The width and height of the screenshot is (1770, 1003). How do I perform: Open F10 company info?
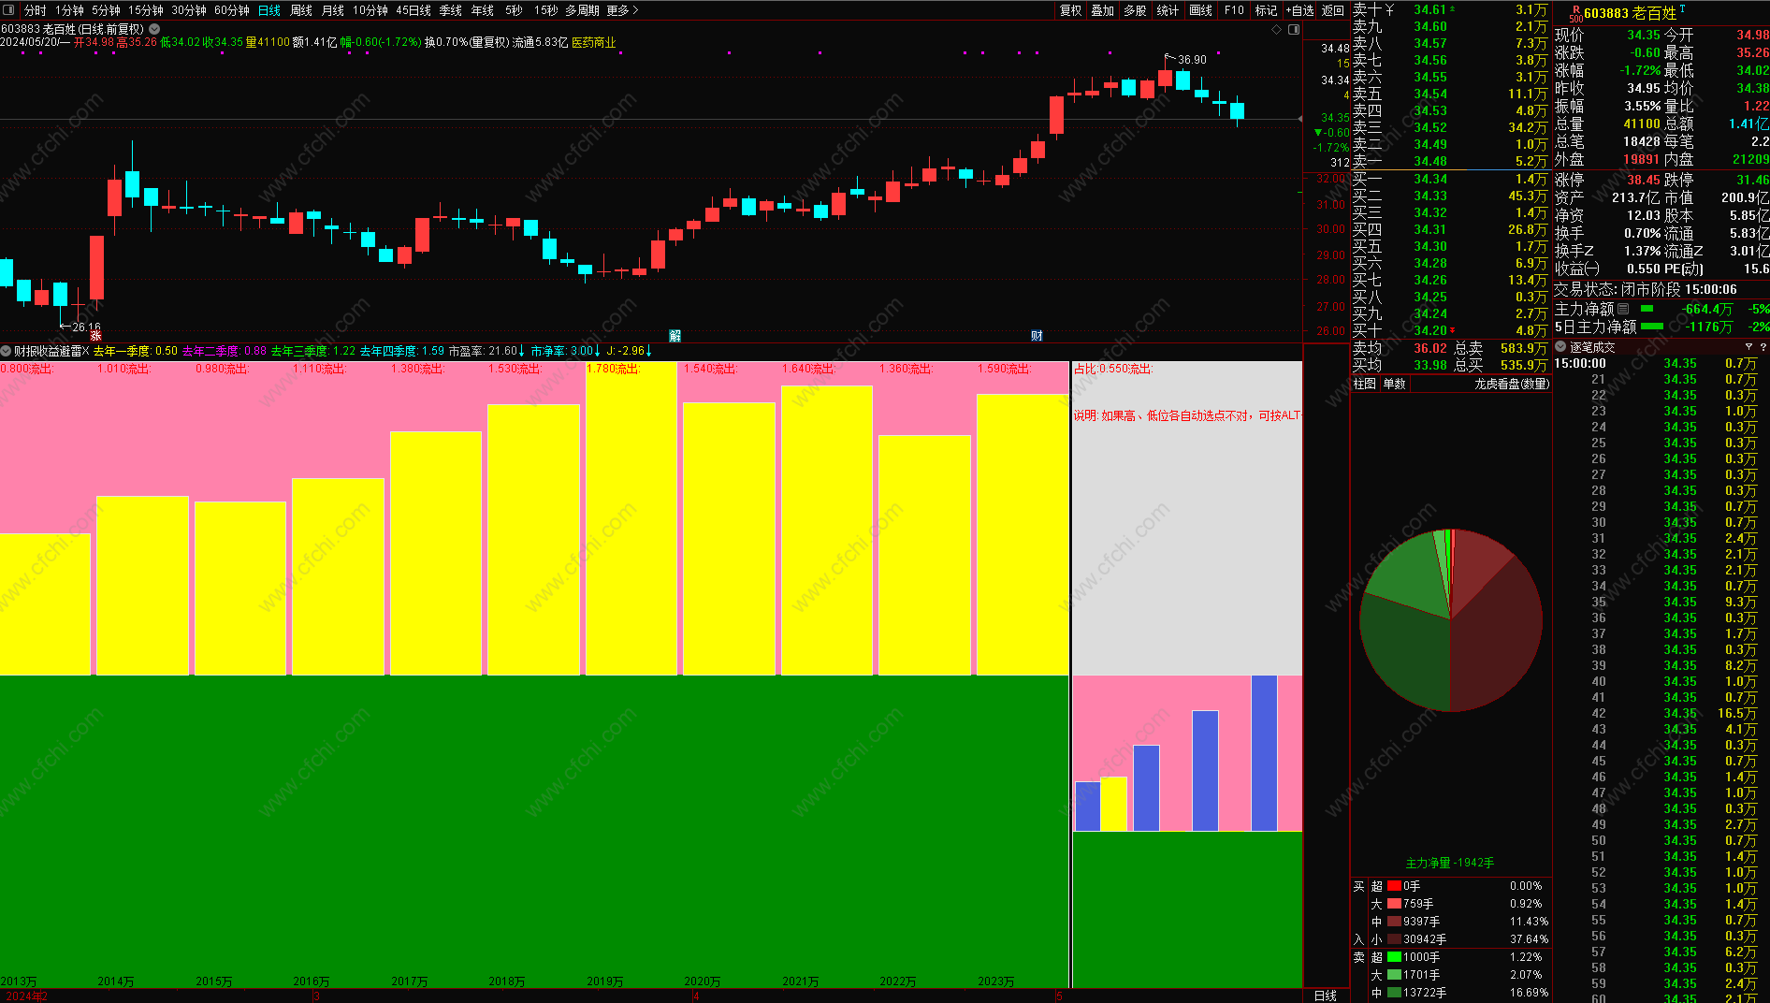coord(1234,10)
